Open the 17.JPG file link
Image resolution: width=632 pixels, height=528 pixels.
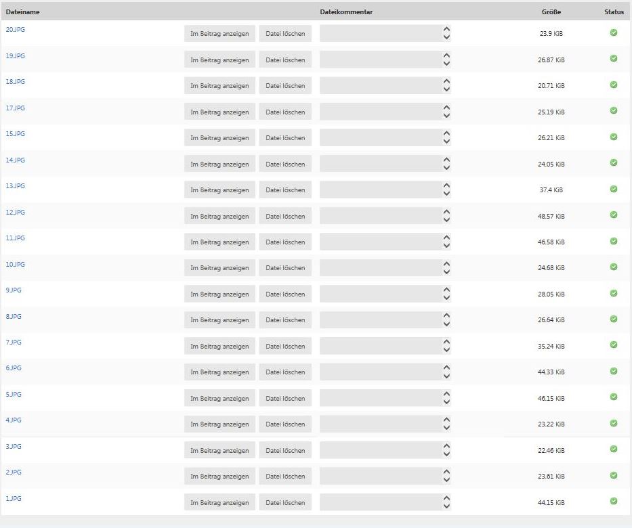pos(15,108)
